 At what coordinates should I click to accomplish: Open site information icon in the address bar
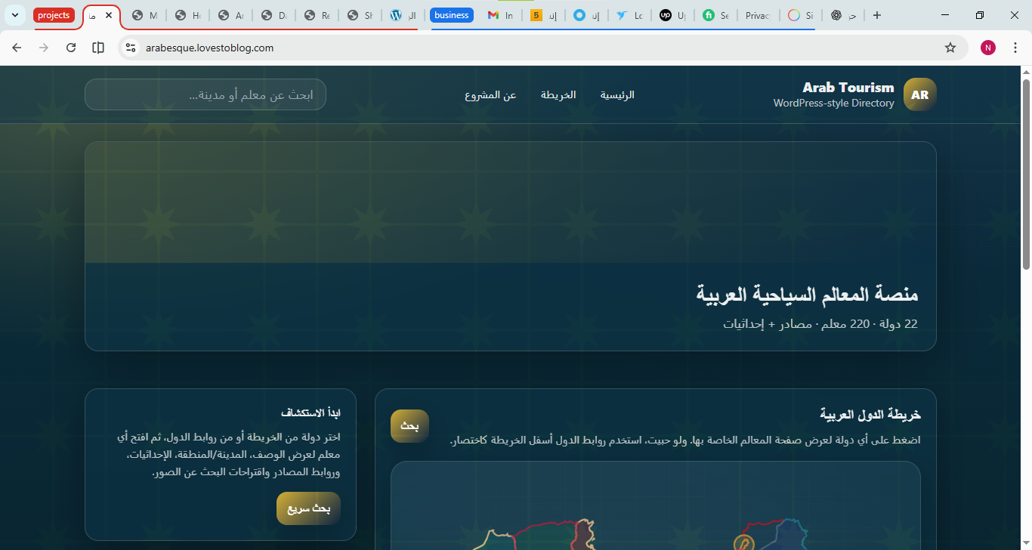pos(131,47)
